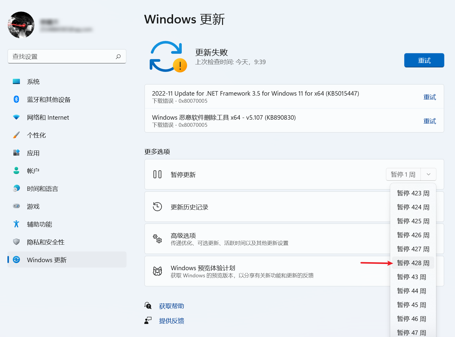Open 蓝牙和其他设备 settings category
455x337 pixels.
(67, 99)
